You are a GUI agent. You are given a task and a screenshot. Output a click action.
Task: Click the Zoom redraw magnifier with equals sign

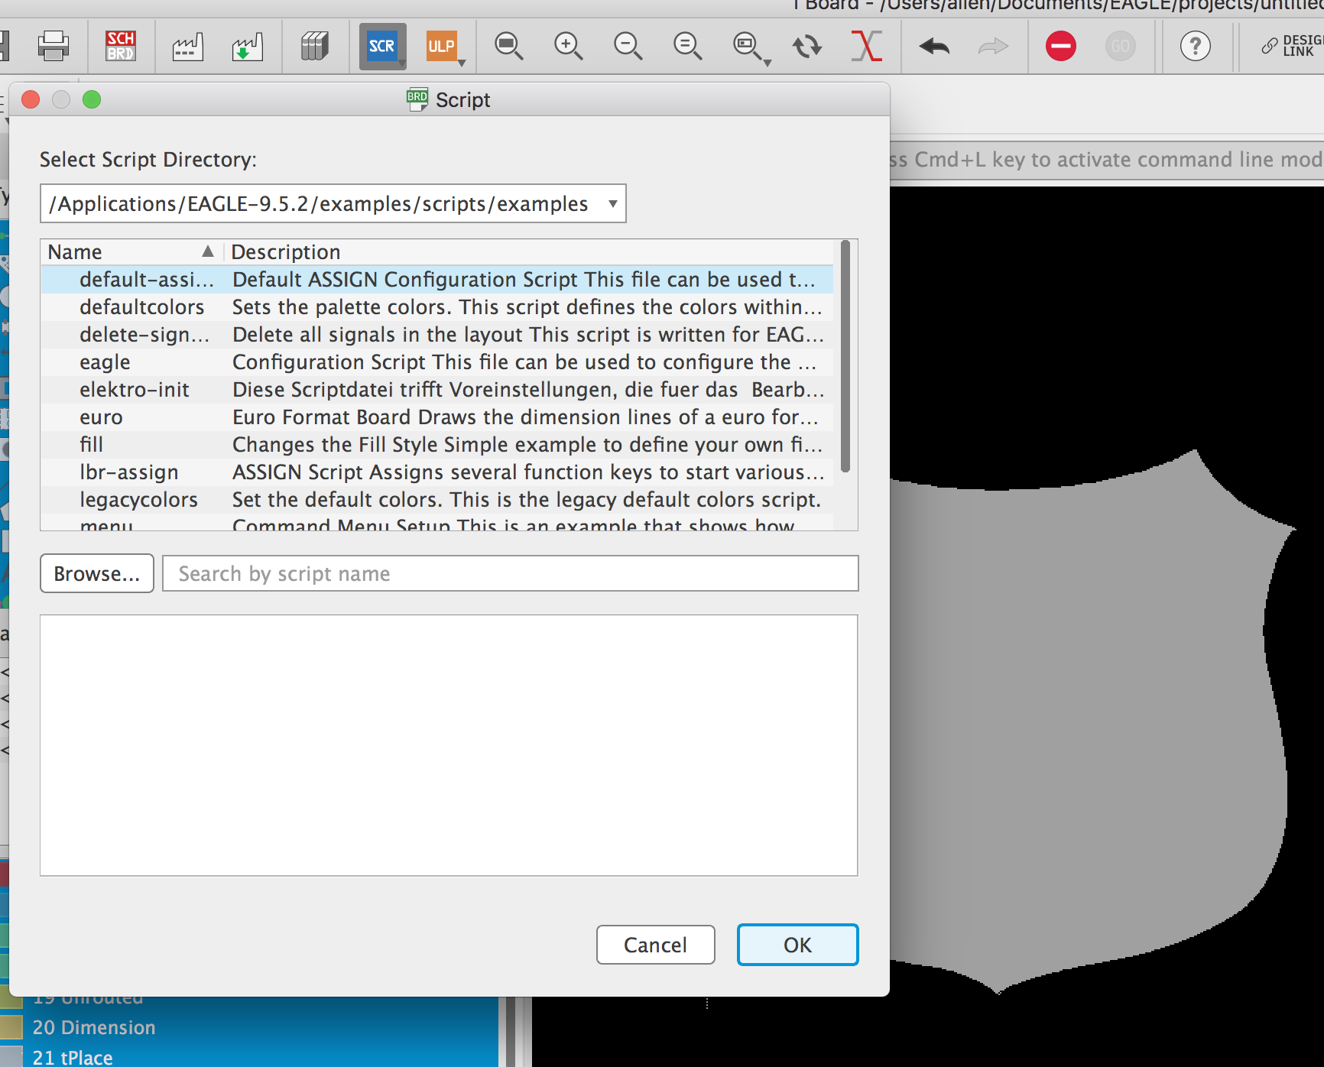(x=687, y=46)
